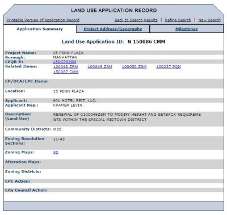Select community district value M05
Viewport: 227px width, 215px height.
coord(57,129)
